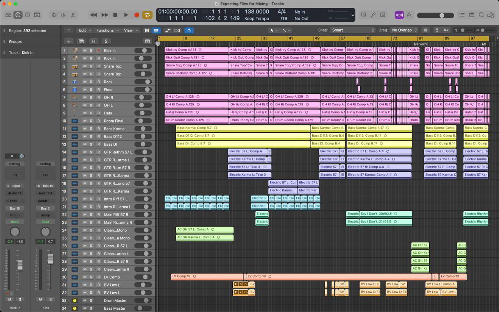Enable the metronome icon
Image resolution: width=499 pixels, height=312 pixels.
pyautogui.click(x=410, y=15)
